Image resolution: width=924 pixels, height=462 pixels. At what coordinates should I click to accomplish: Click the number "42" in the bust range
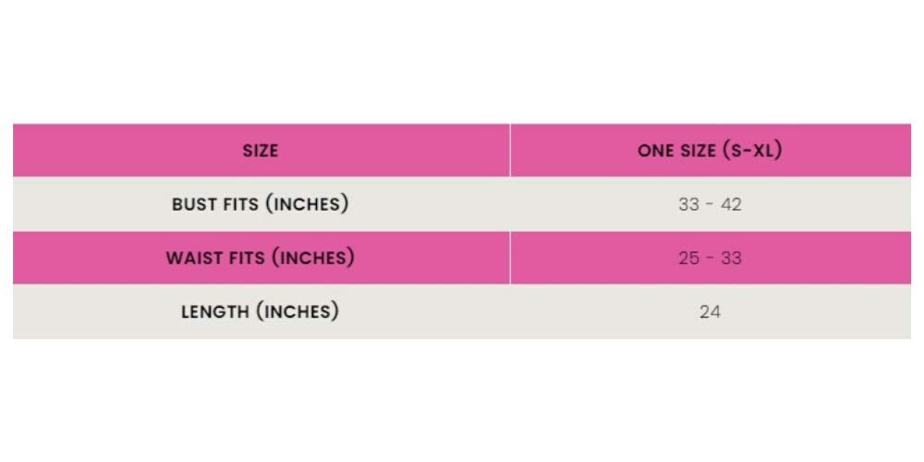pos(731,204)
